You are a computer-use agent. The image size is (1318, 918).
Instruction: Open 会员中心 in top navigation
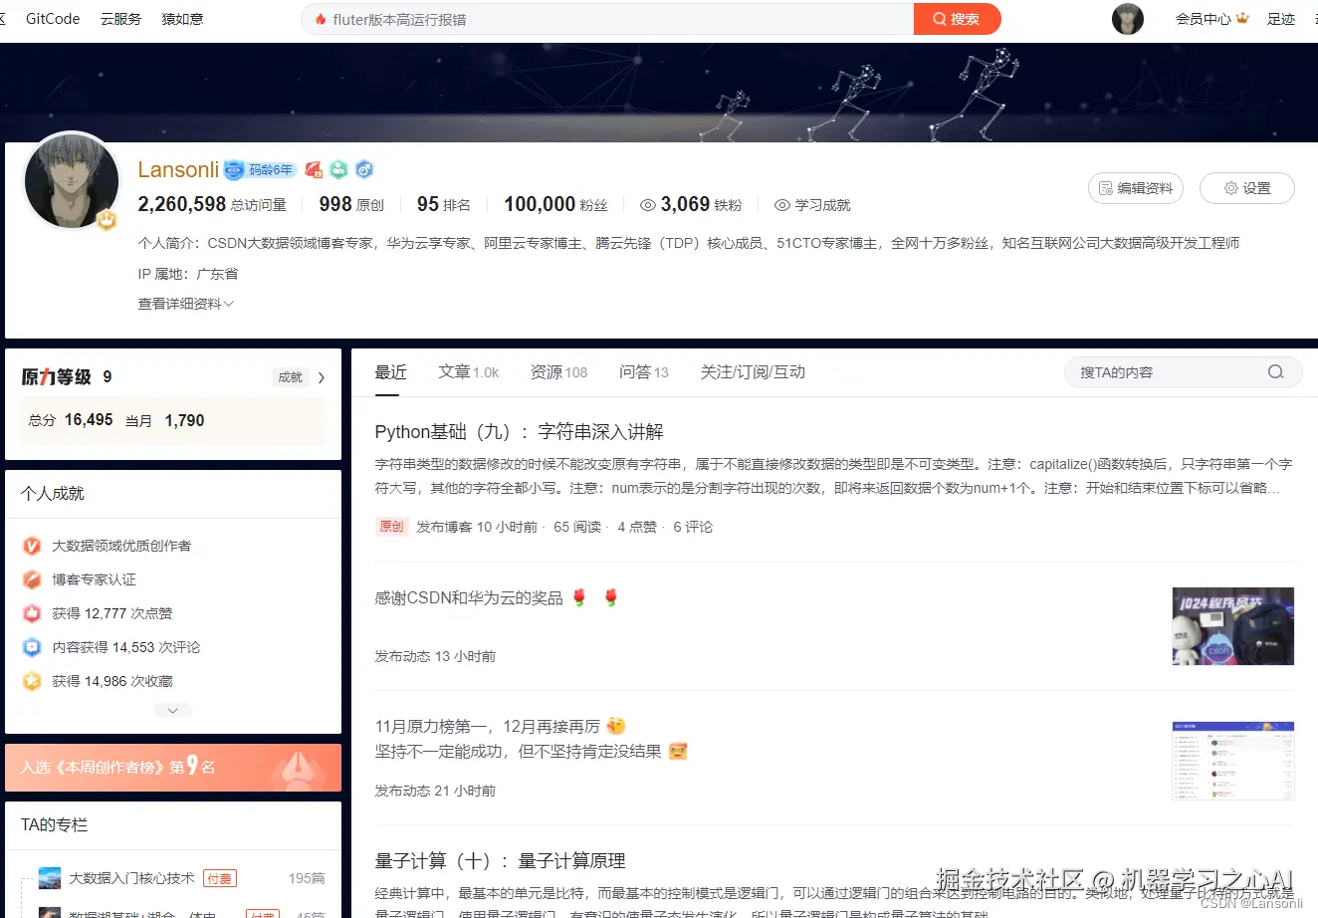[x=1203, y=19]
